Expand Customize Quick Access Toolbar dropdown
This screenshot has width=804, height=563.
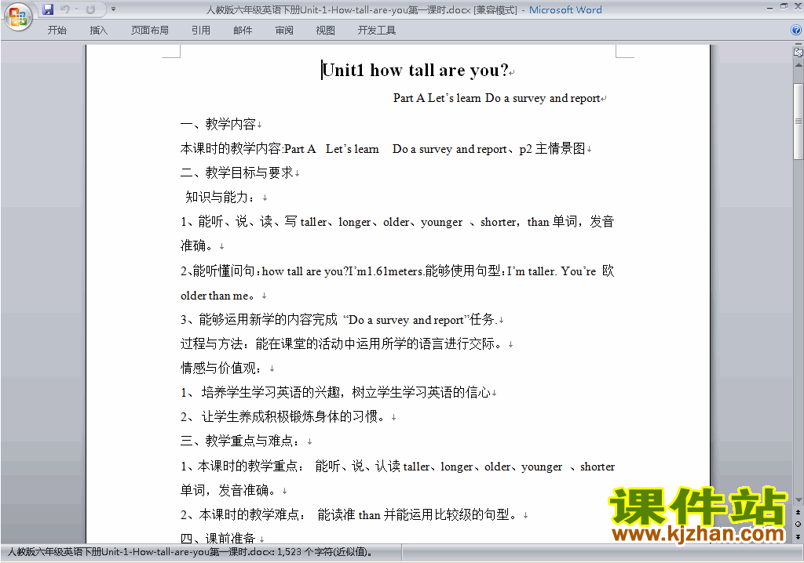click(113, 9)
